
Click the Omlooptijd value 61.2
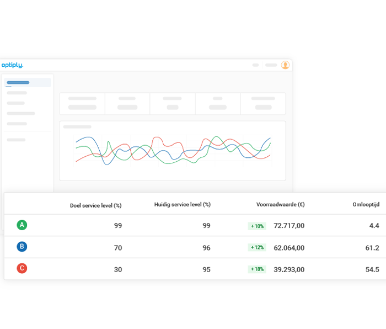click(x=372, y=248)
